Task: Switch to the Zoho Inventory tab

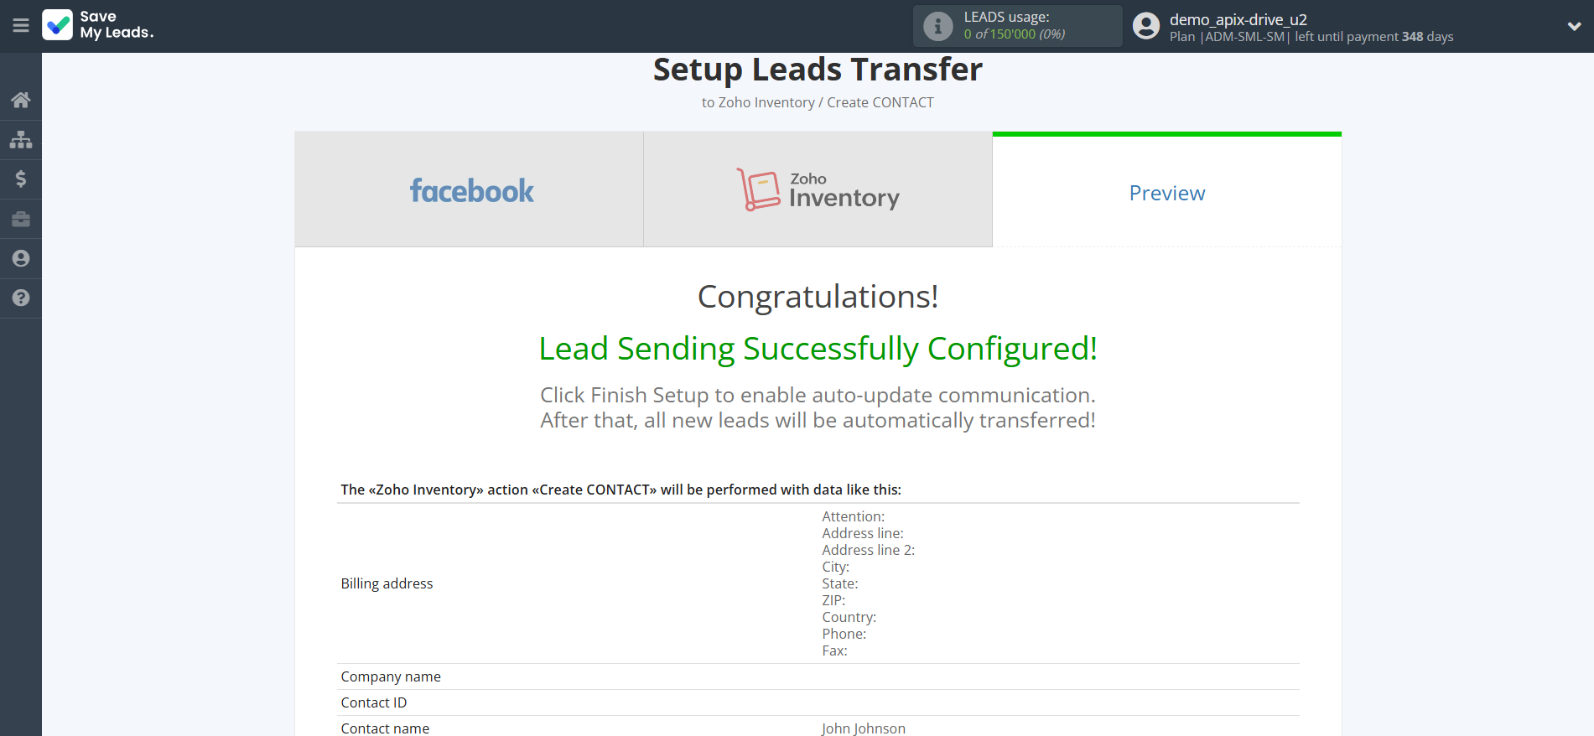Action: click(x=818, y=190)
